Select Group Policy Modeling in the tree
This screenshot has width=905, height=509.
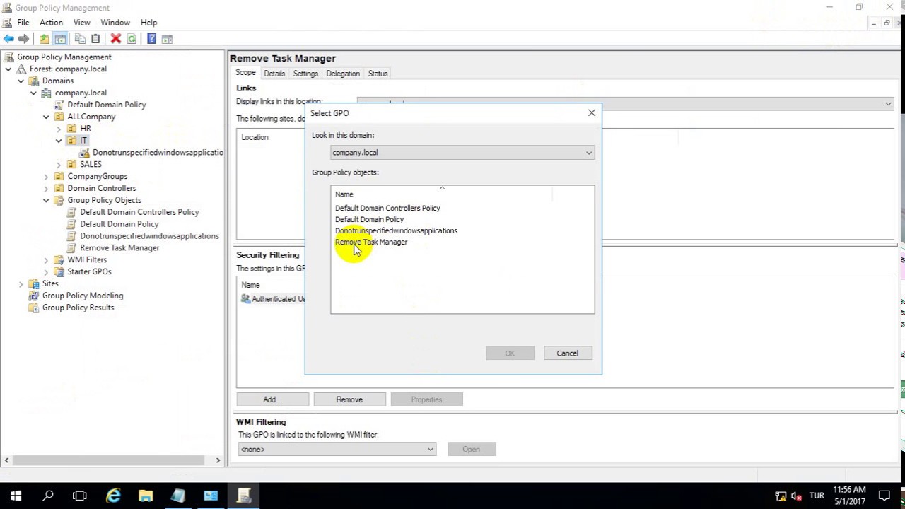click(83, 296)
